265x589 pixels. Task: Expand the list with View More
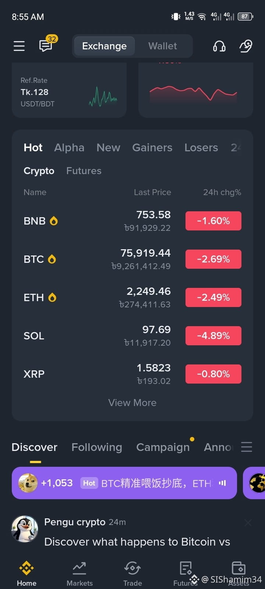coord(132,403)
